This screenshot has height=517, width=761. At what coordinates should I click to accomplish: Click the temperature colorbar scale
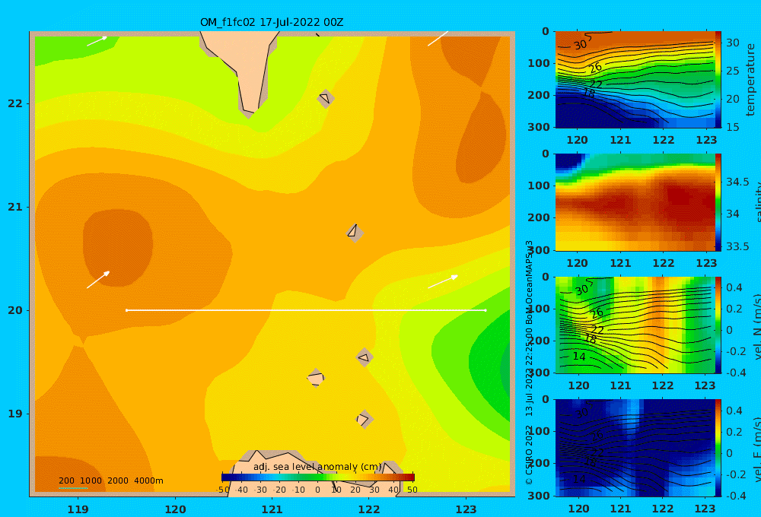point(718,80)
